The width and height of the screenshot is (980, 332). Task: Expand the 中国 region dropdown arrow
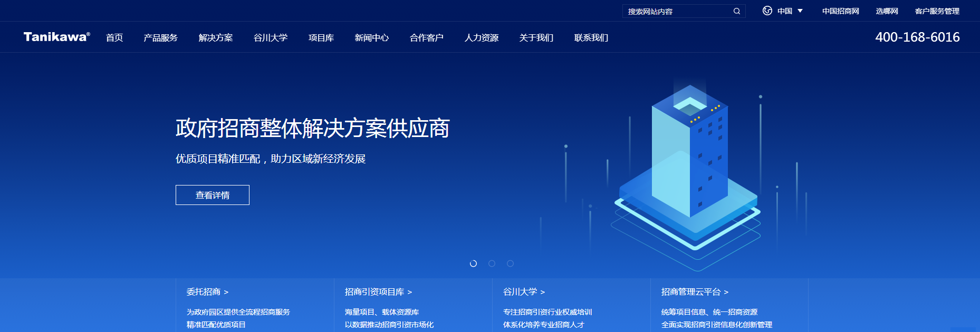pos(800,11)
